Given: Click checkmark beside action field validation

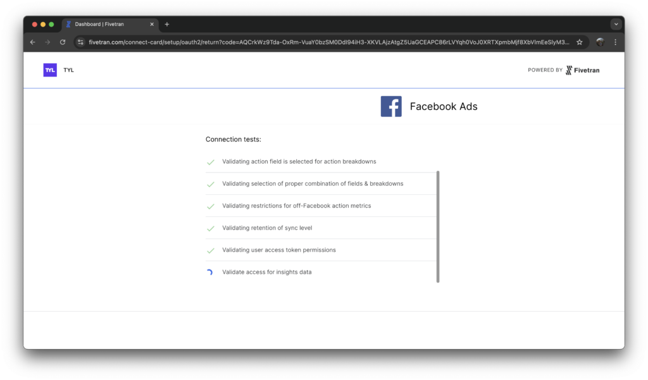Looking at the screenshot, I should (211, 162).
